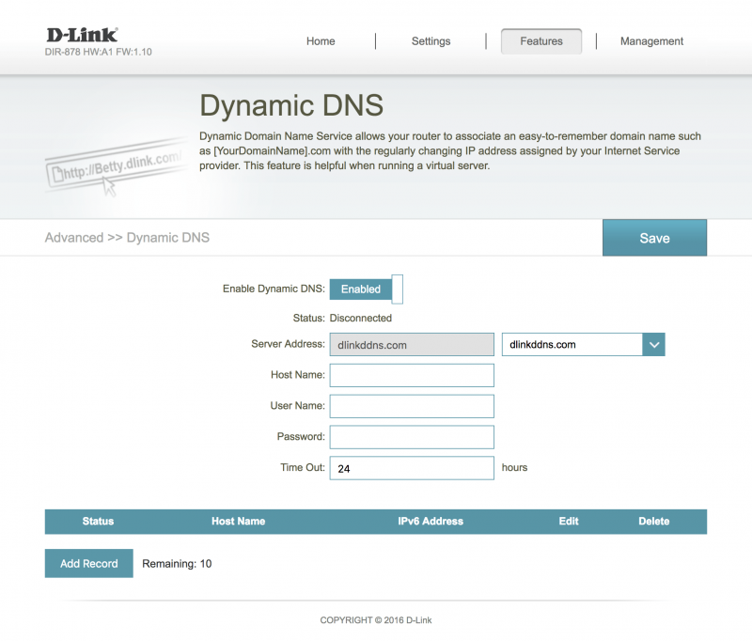Click the Betty.dlink.com illustration image
This screenshot has height=641, width=752.
coord(116,167)
